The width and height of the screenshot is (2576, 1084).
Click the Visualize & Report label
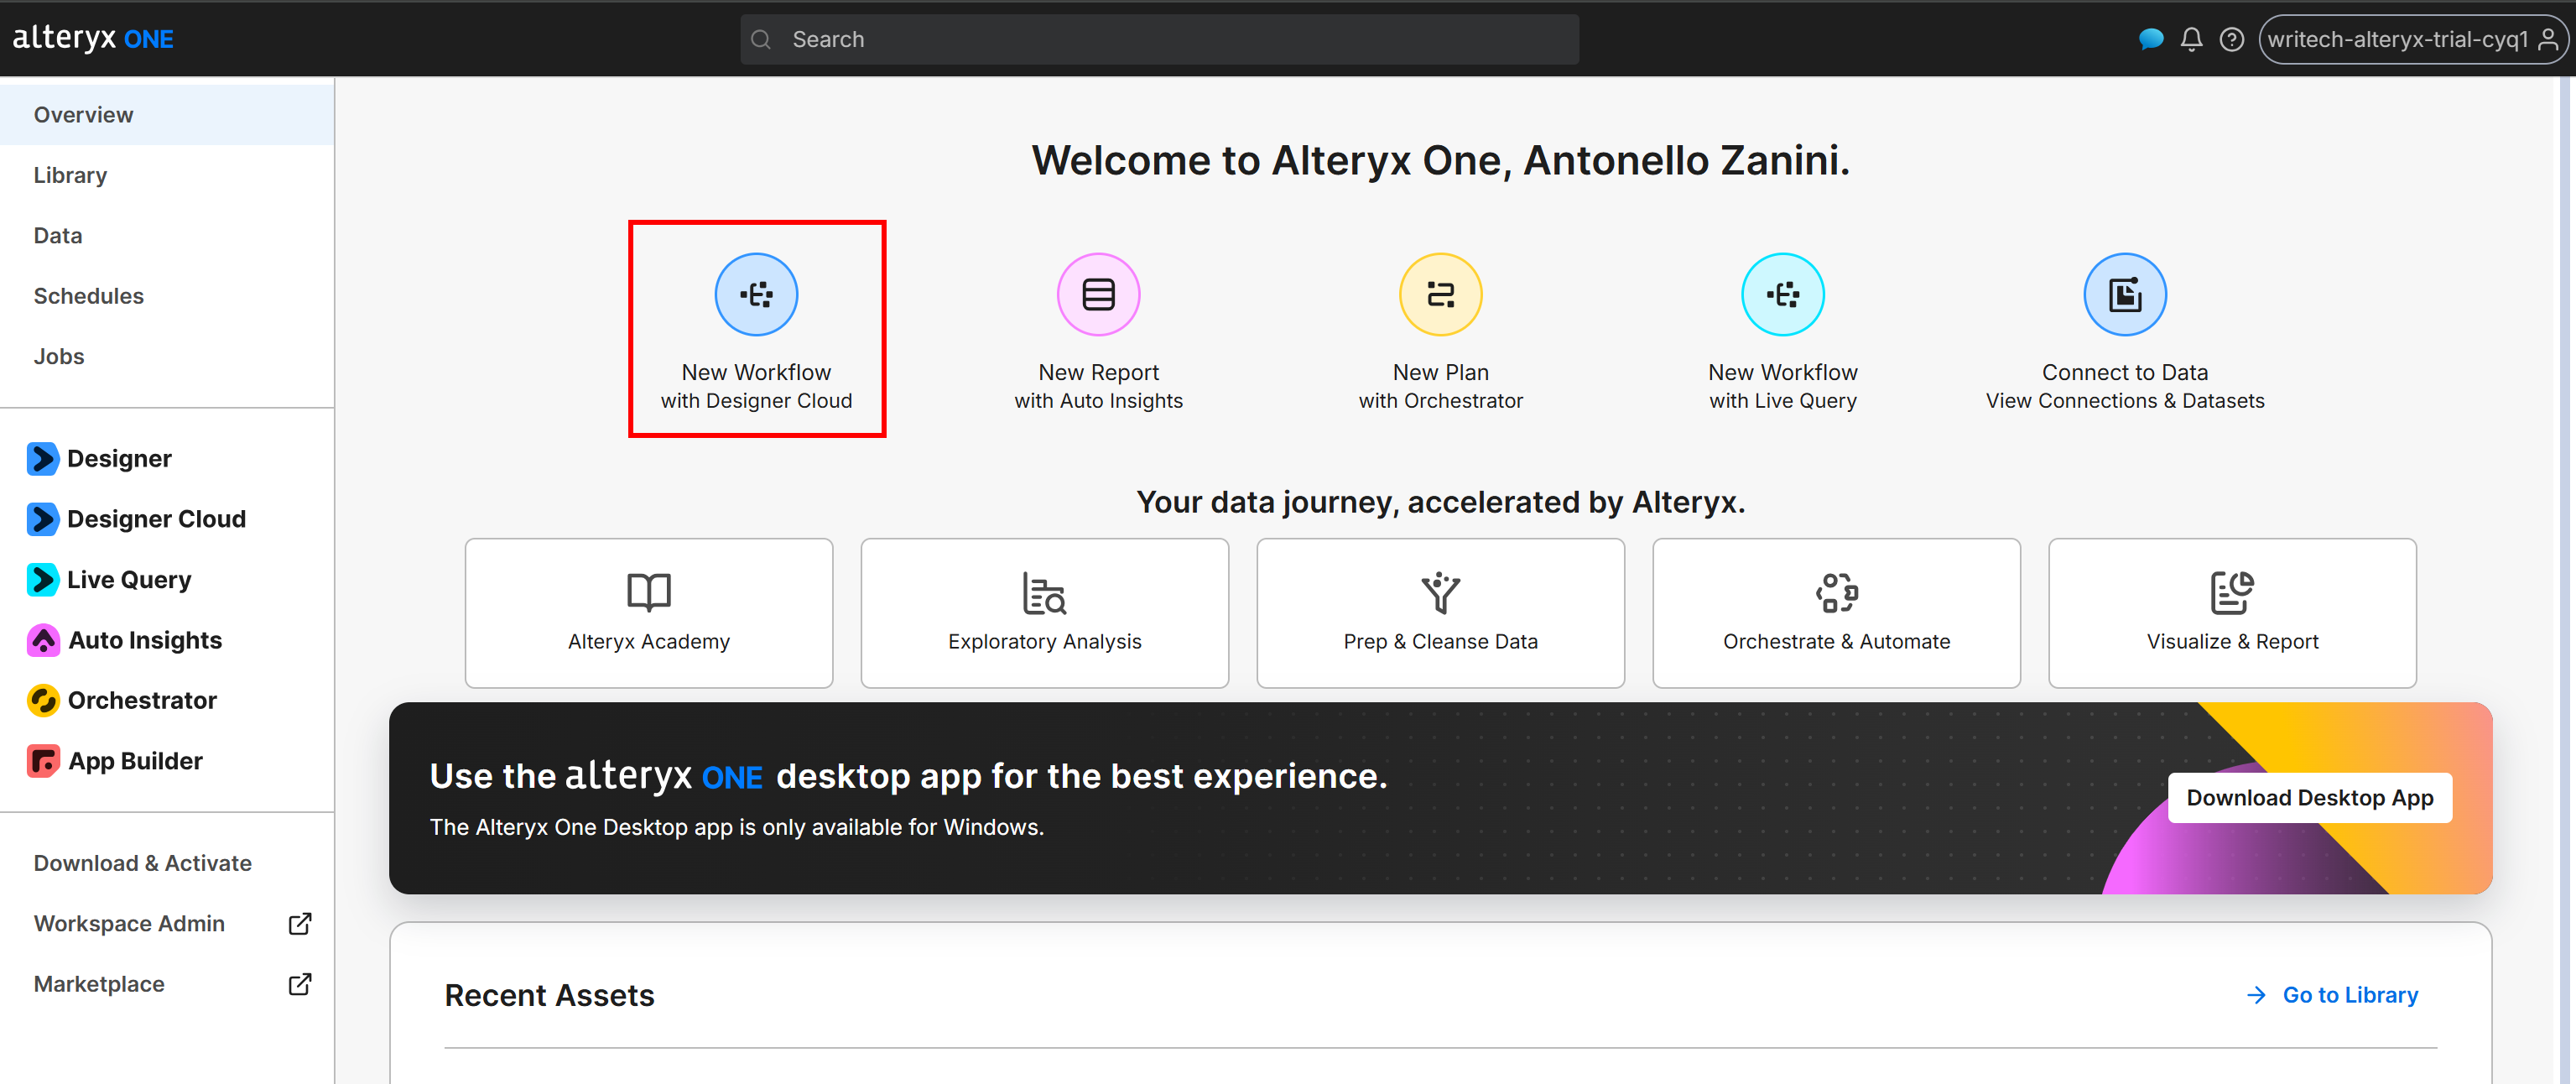tap(2232, 641)
